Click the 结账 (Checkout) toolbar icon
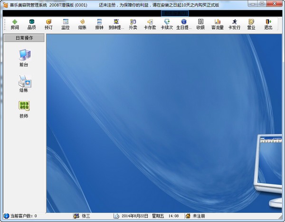This screenshot has width=285, height=222. pos(82,24)
